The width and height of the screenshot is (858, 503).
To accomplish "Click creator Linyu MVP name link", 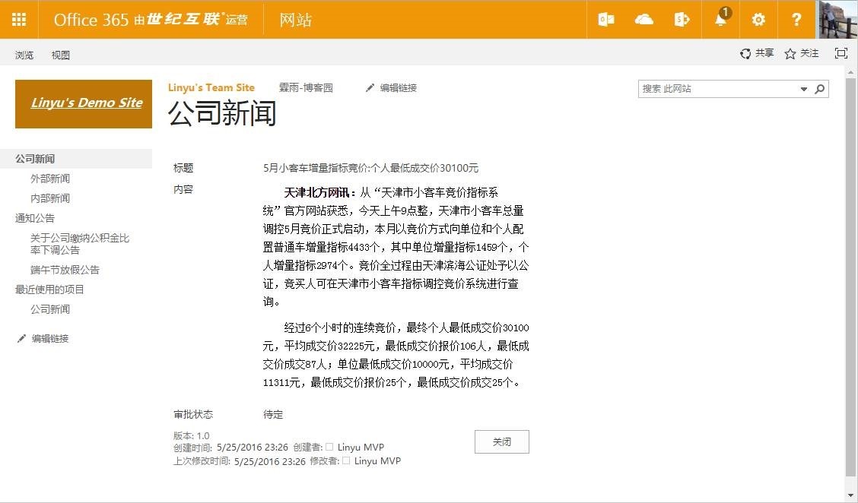I will (x=361, y=448).
